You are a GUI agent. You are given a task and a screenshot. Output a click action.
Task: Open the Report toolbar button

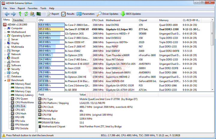pos(52,14)
